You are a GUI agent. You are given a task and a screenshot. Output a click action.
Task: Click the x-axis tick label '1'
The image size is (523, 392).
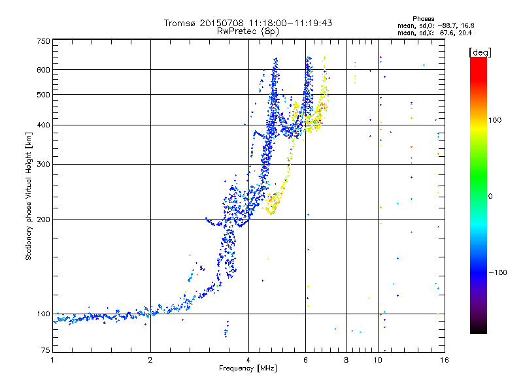pos(52,360)
